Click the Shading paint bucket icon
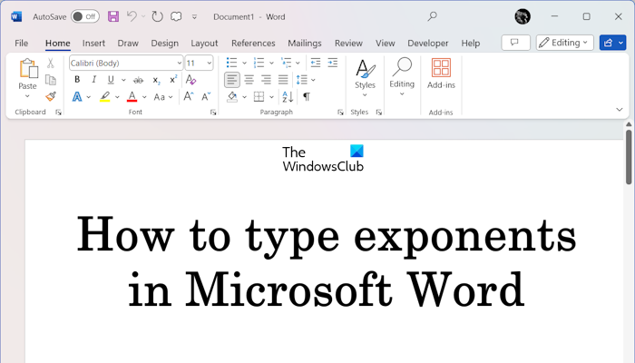 click(x=232, y=97)
